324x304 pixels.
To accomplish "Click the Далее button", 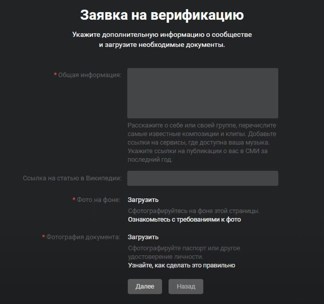I will point(145,287).
